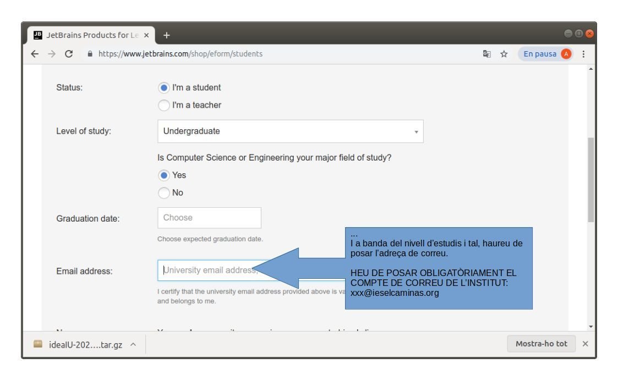Click the browser forward arrow
This screenshot has height=380, width=618.
click(52, 54)
